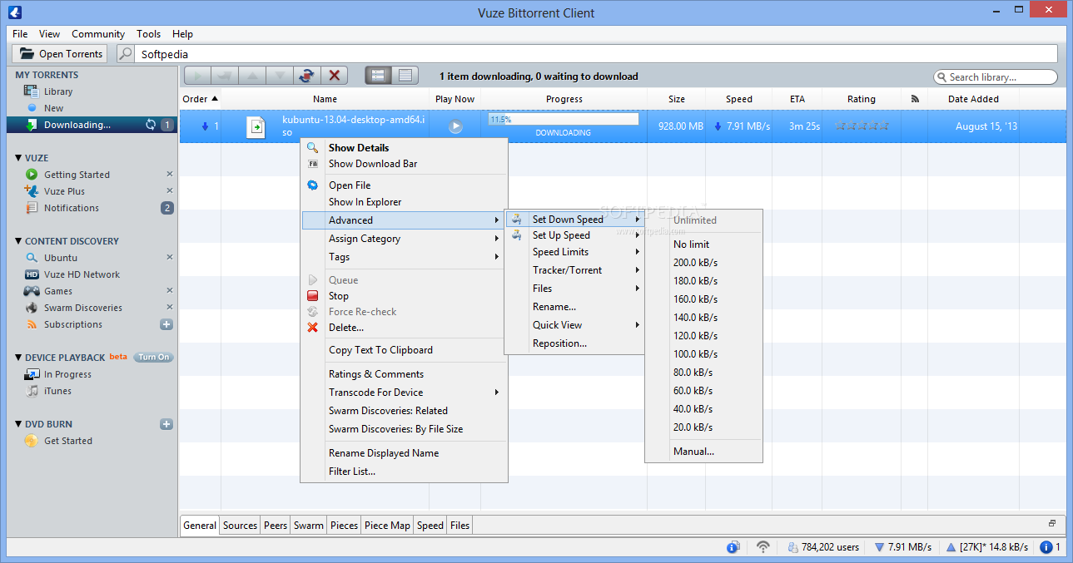The width and height of the screenshot is (1073, 563).
Task: Click the RSS feed column header icon
Action: pyautogui.click(x=916, y=99)
